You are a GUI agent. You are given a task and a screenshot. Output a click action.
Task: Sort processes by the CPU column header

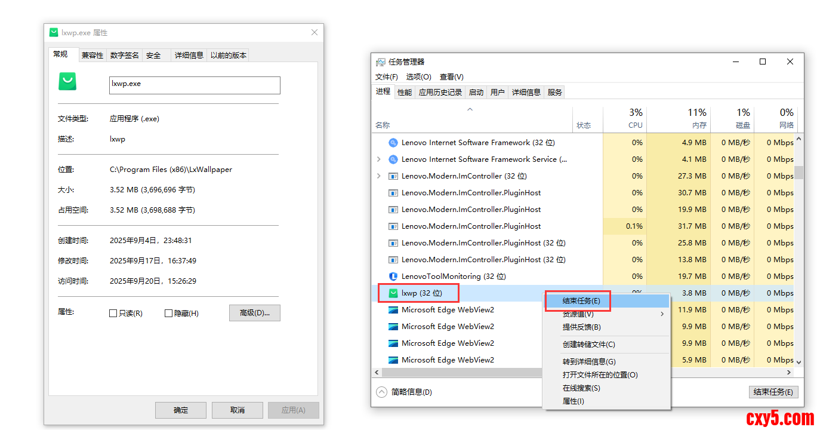point(625,119)
